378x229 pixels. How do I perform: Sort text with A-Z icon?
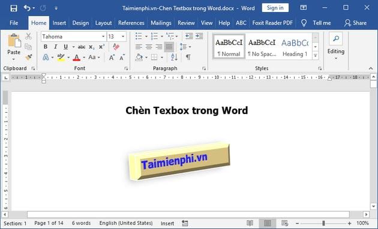tap(174, 58)
